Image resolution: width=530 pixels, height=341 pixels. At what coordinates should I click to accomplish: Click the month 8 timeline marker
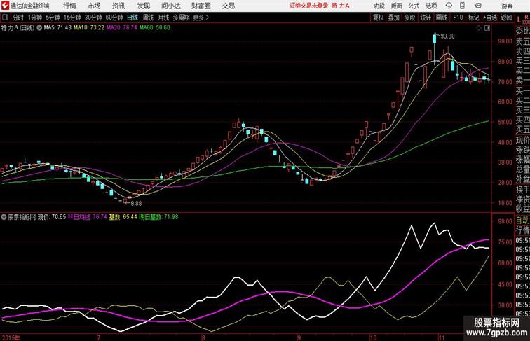203,337
